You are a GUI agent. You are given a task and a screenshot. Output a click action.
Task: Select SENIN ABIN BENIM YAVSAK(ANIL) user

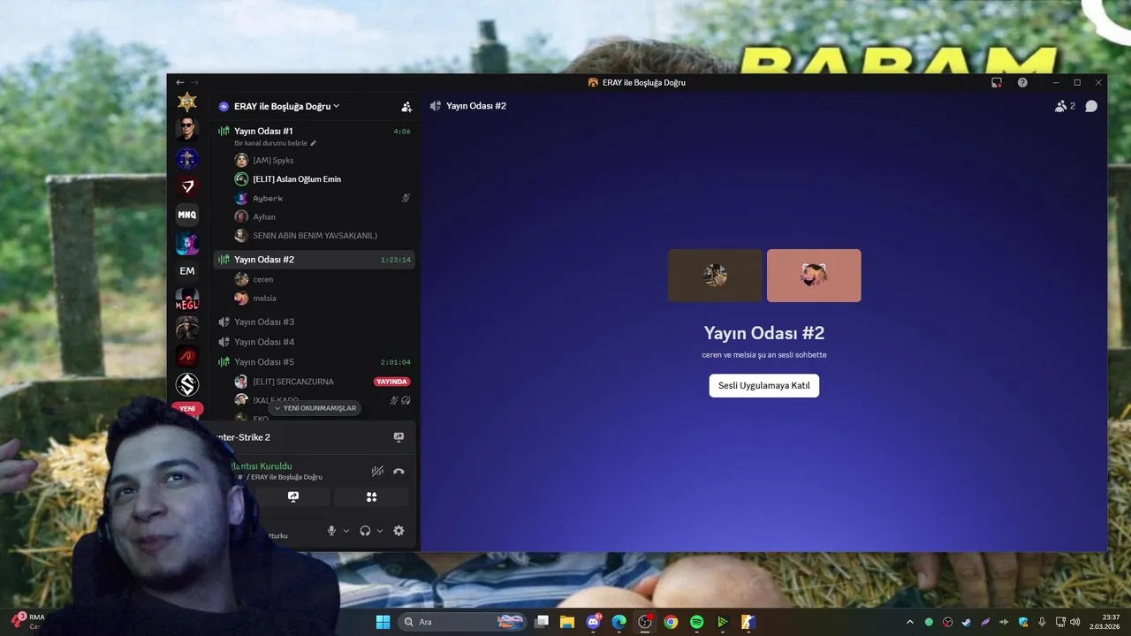pyautogui.click(x=314, y=236)
